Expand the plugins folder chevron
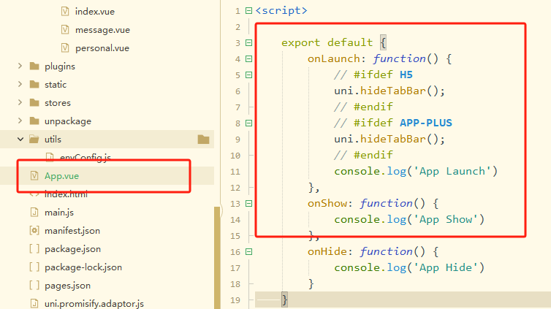This screenshot has width=551, height=309. (x=20, y=66)
